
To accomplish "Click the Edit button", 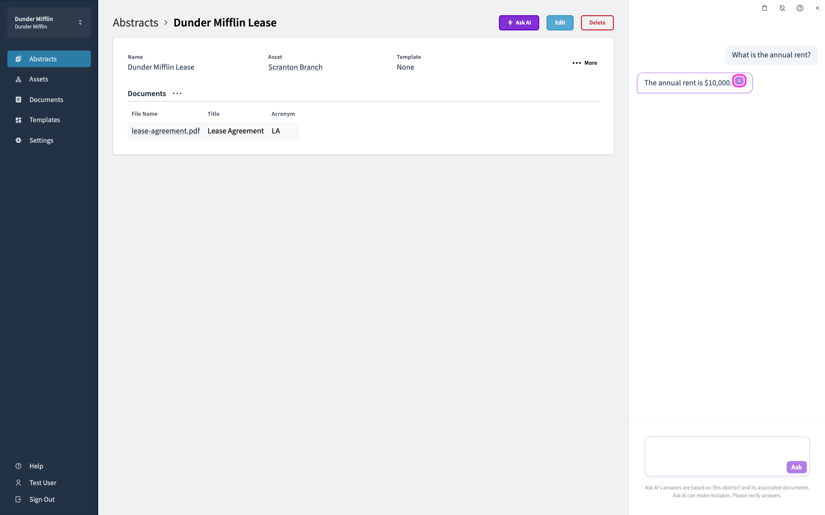I will 560,23.
